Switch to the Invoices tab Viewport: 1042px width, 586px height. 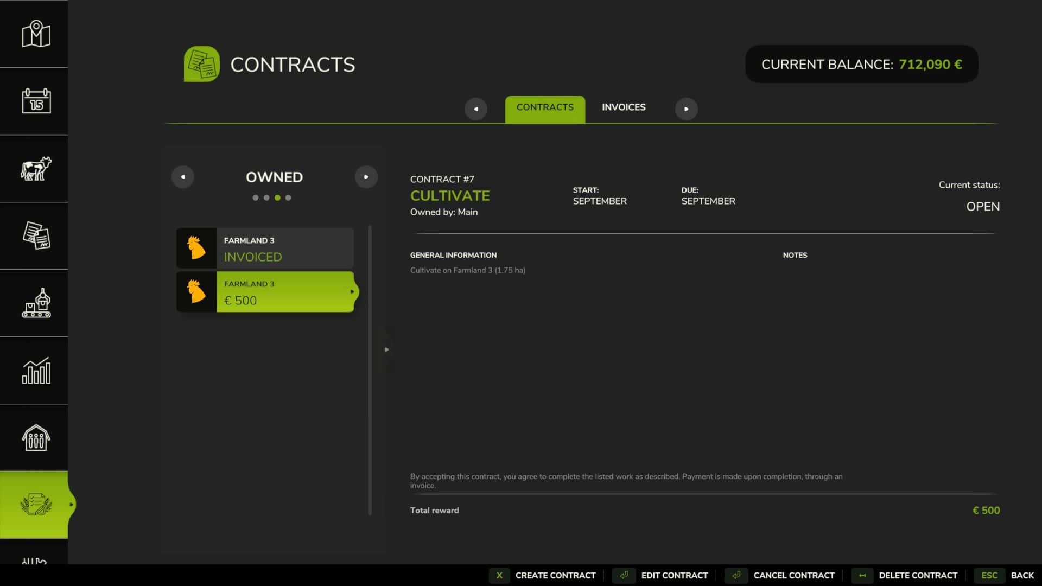click(x=623, y=107)
